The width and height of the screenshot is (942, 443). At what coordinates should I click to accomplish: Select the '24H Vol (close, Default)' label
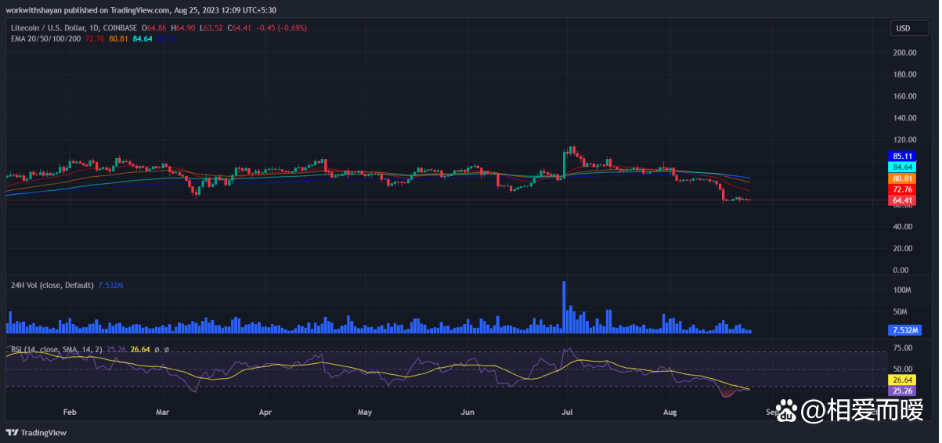(52, 286)
